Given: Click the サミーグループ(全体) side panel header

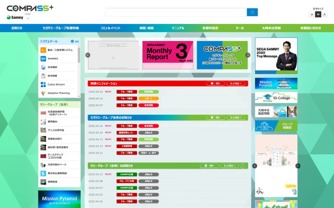Looking at the screenshot, I should point(60,104).
